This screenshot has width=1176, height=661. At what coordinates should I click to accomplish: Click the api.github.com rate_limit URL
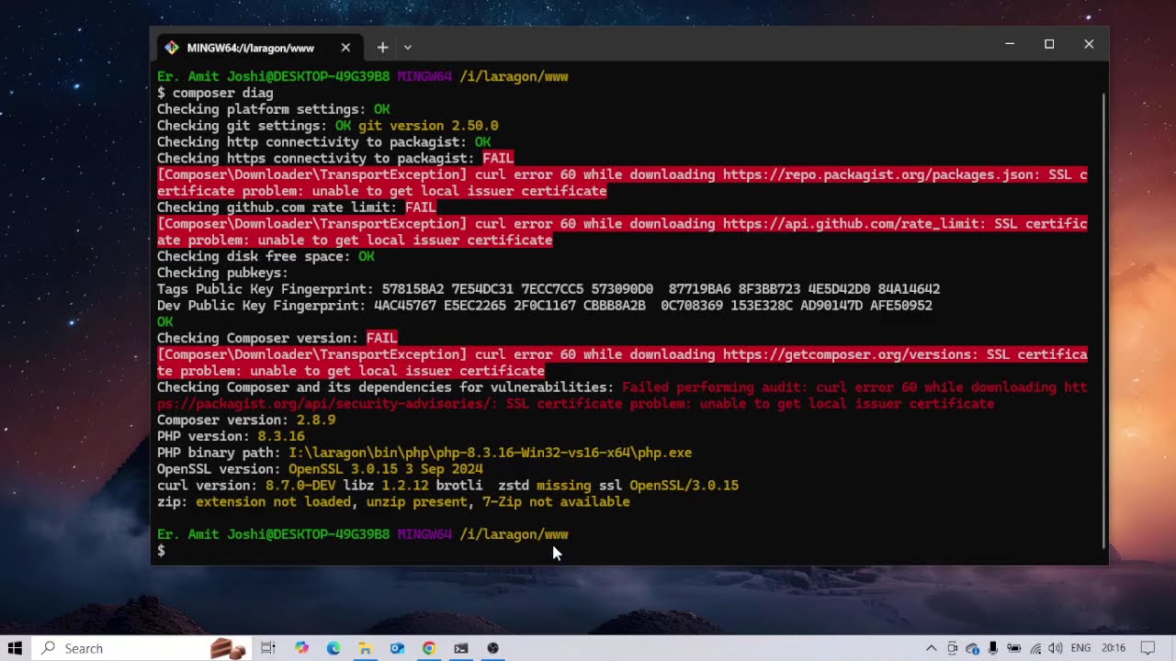point(851,223)
